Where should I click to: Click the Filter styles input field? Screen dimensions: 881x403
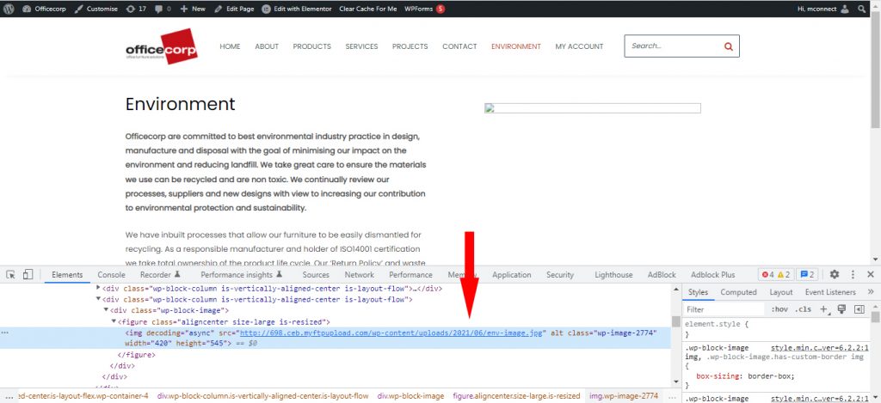pos(723,309)
